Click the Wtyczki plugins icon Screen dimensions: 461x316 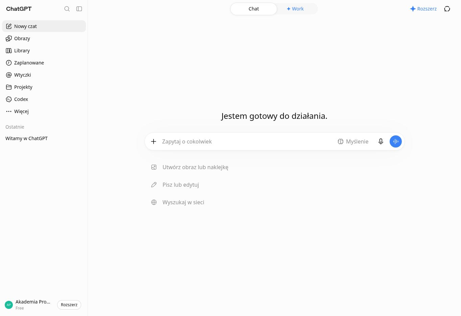coord(9,75)
